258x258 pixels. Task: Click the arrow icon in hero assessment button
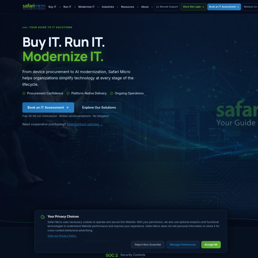[67, 107]
